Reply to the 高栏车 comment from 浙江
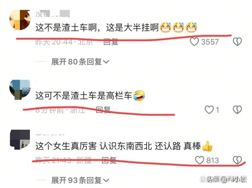 point(103,110)
